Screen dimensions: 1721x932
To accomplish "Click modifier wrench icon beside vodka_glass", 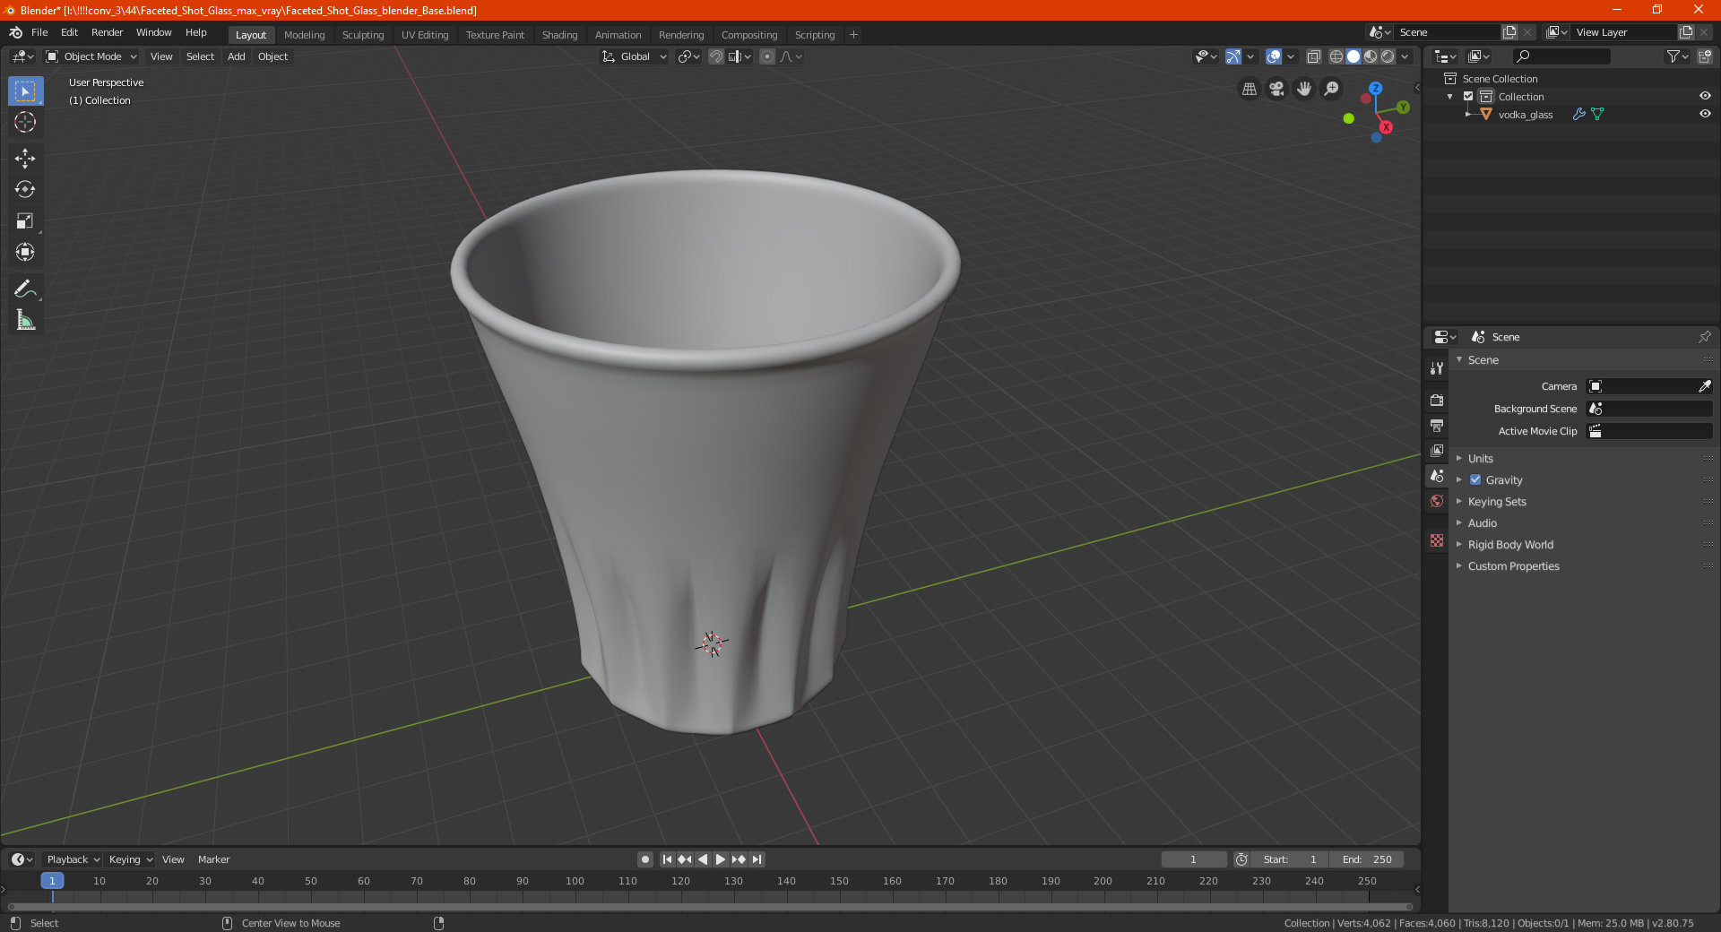I will (1579, 114).
